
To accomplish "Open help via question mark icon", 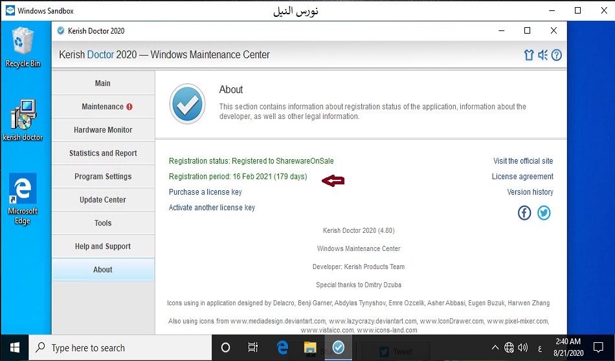I will click(x=556, y=55).
